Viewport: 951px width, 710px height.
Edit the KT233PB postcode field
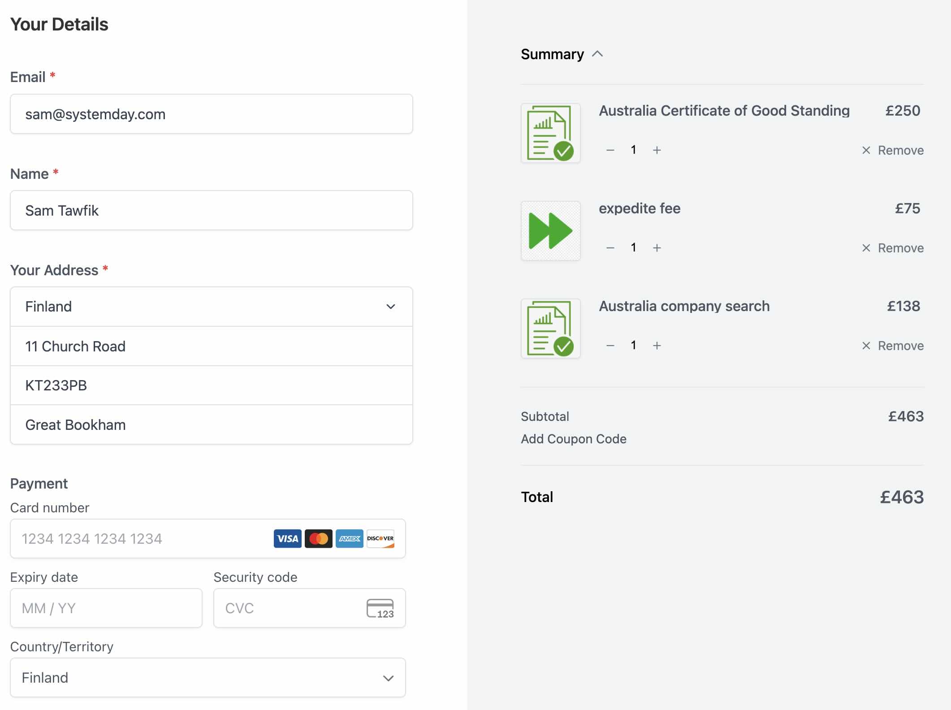click(212, 385)
